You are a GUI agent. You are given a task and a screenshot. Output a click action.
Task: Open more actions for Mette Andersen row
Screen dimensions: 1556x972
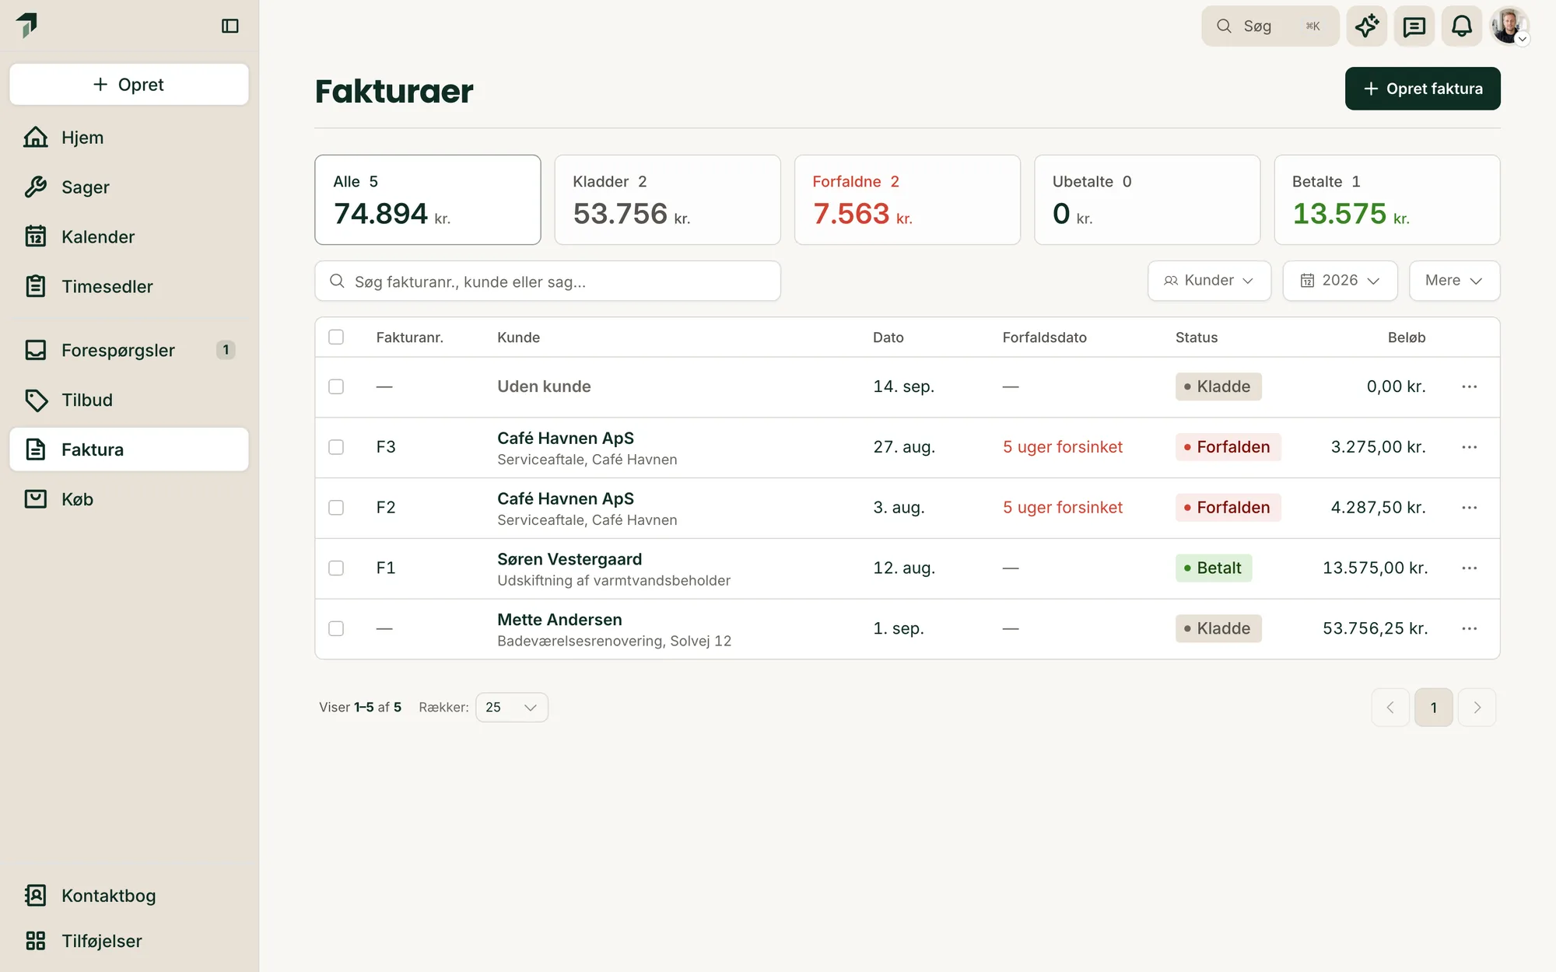pos(1469,628)
